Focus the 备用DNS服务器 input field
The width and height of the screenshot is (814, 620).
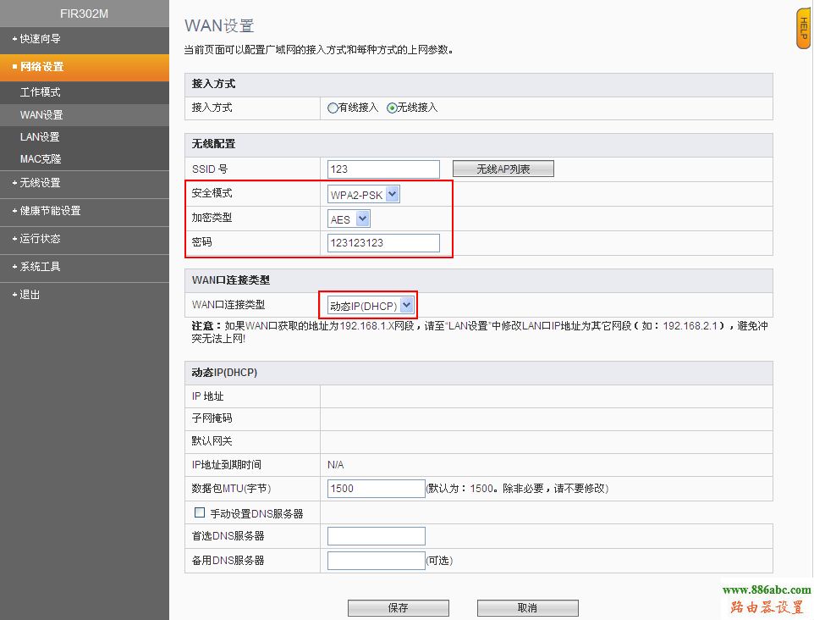377,560
